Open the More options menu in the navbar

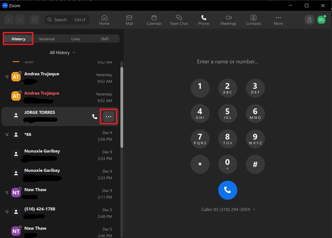click(x=278, y=17)
